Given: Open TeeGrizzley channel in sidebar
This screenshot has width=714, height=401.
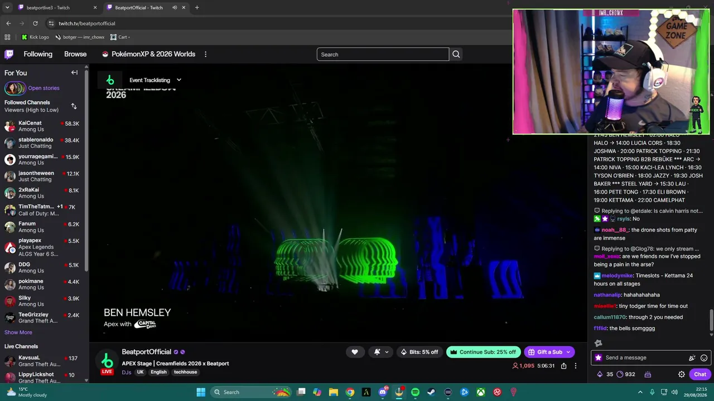Looking at the screenshot, I should [x=42, y=317].
